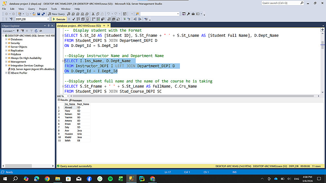The image size is (326, 183).
Task: Run the query with Execute button
Action: (x=59, y=19)
